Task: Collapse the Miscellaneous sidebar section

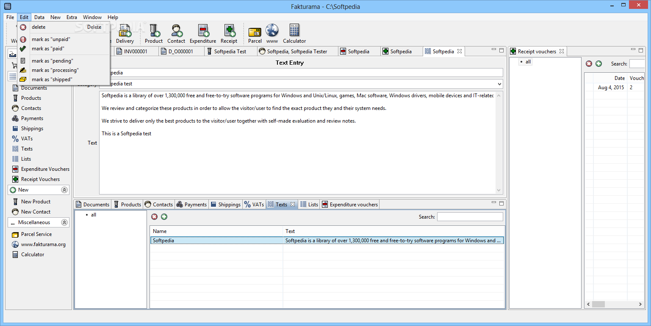Action: (64, 222)
